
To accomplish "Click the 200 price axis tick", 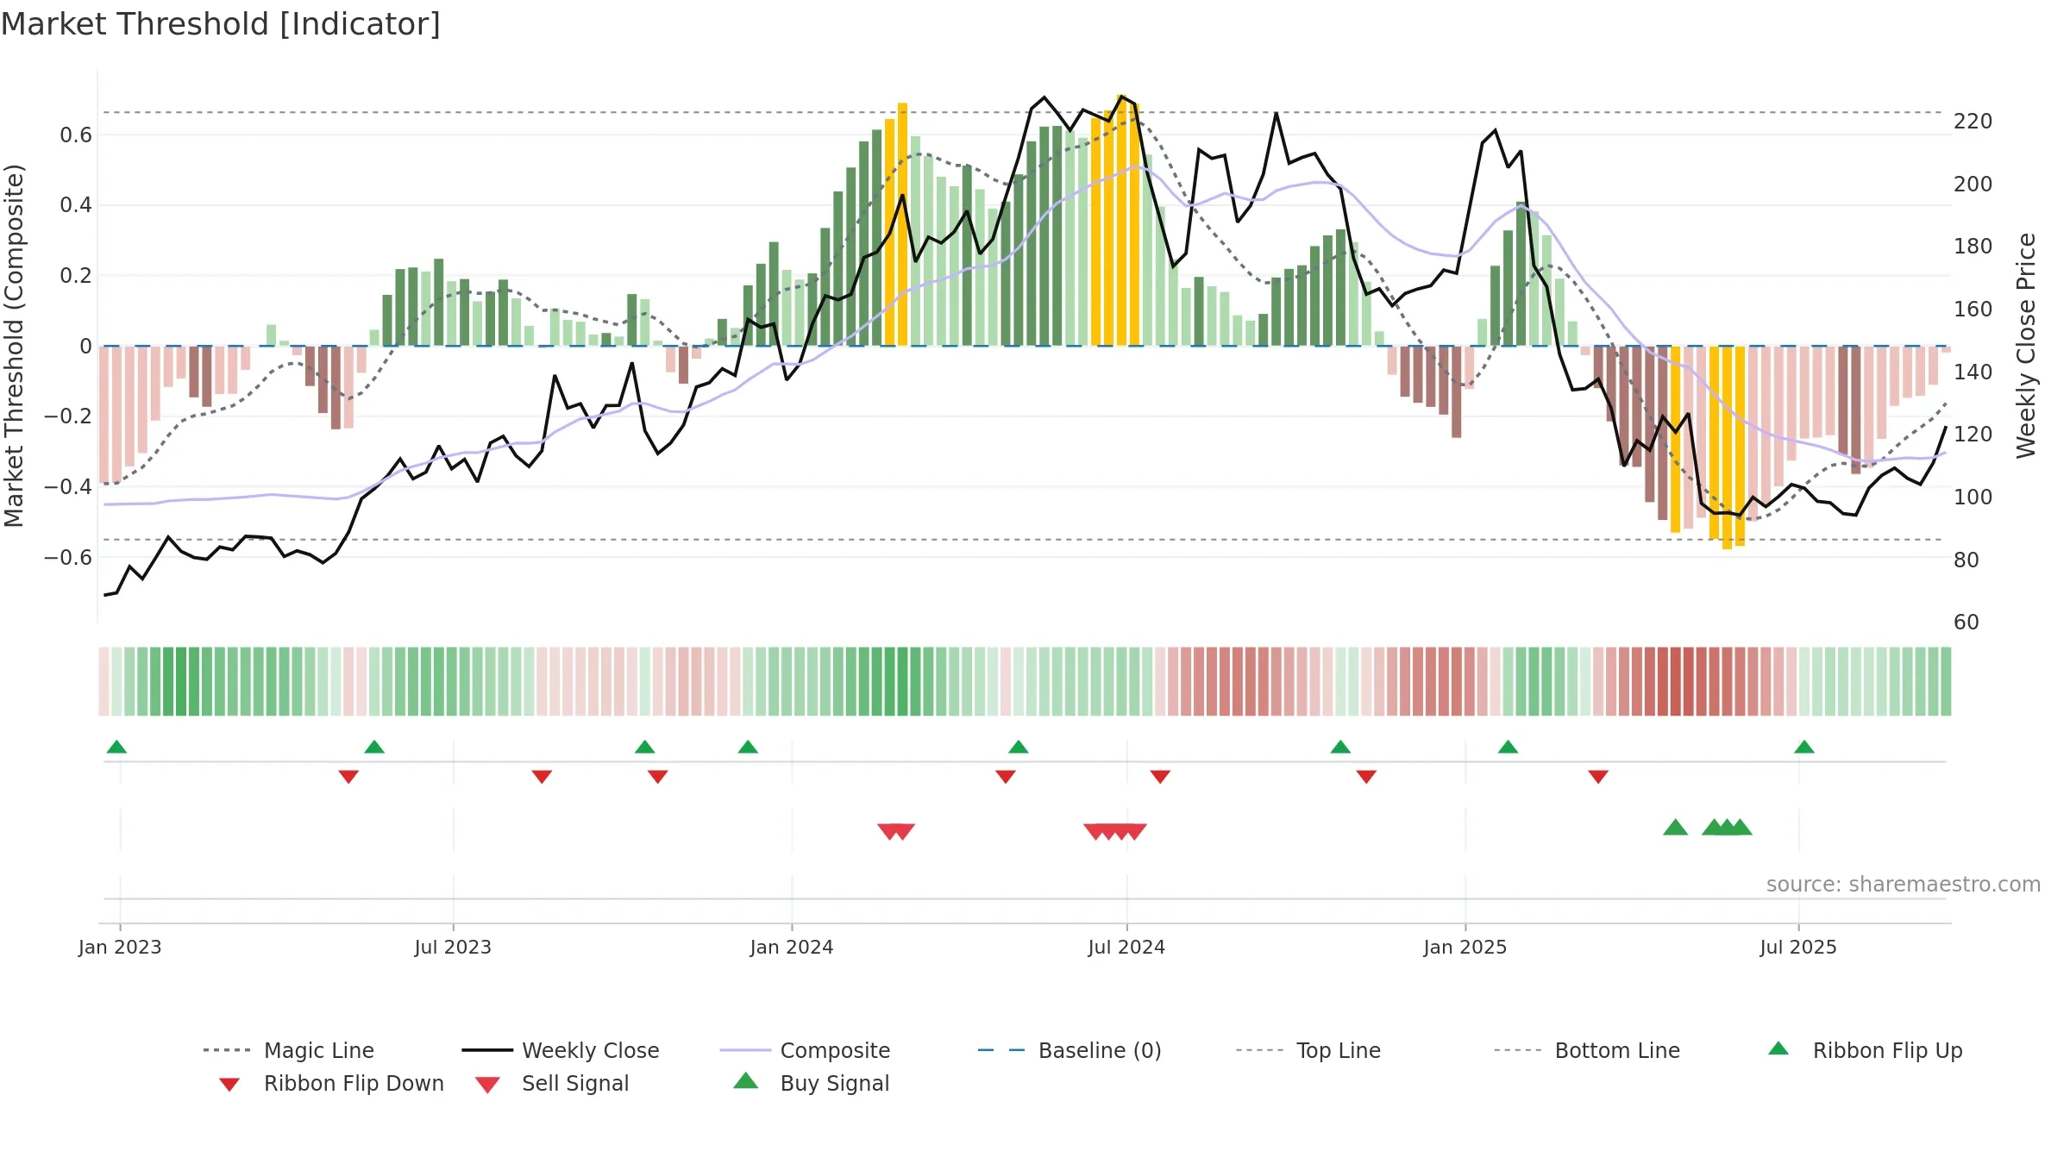I will [x=1973, y=185].
